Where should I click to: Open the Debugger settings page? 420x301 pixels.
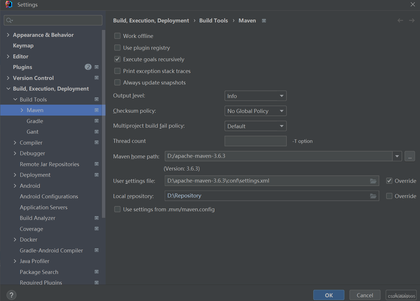(x=32, y=153)
